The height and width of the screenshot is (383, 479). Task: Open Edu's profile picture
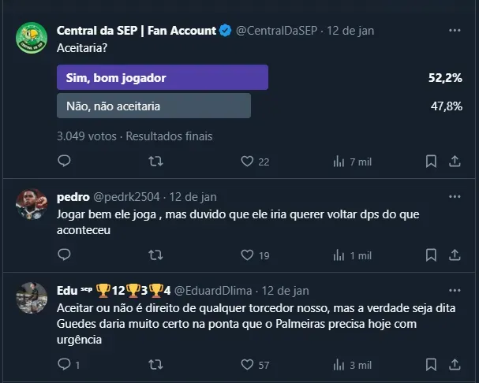click(32, 297)
